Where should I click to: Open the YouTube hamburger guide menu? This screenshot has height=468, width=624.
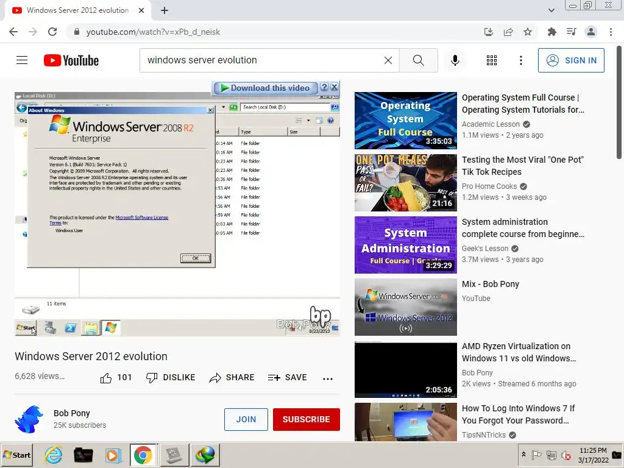[x=22, y=60]
